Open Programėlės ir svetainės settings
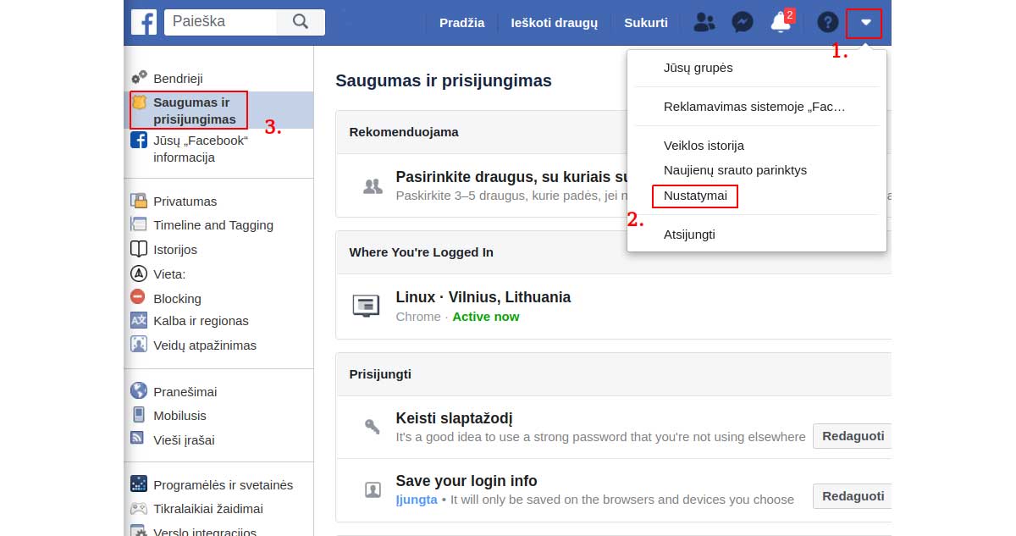The width and height of the screenshot is (1016, 536). click(x=223, y=485)
